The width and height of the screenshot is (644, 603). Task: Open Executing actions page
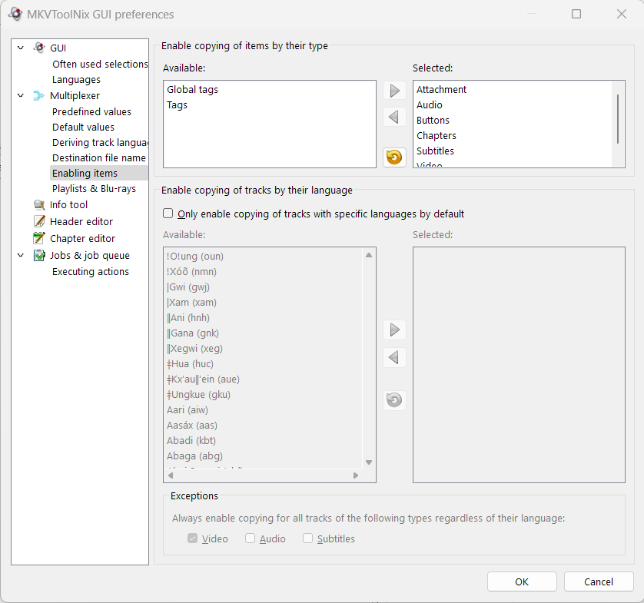coord(91,271)
